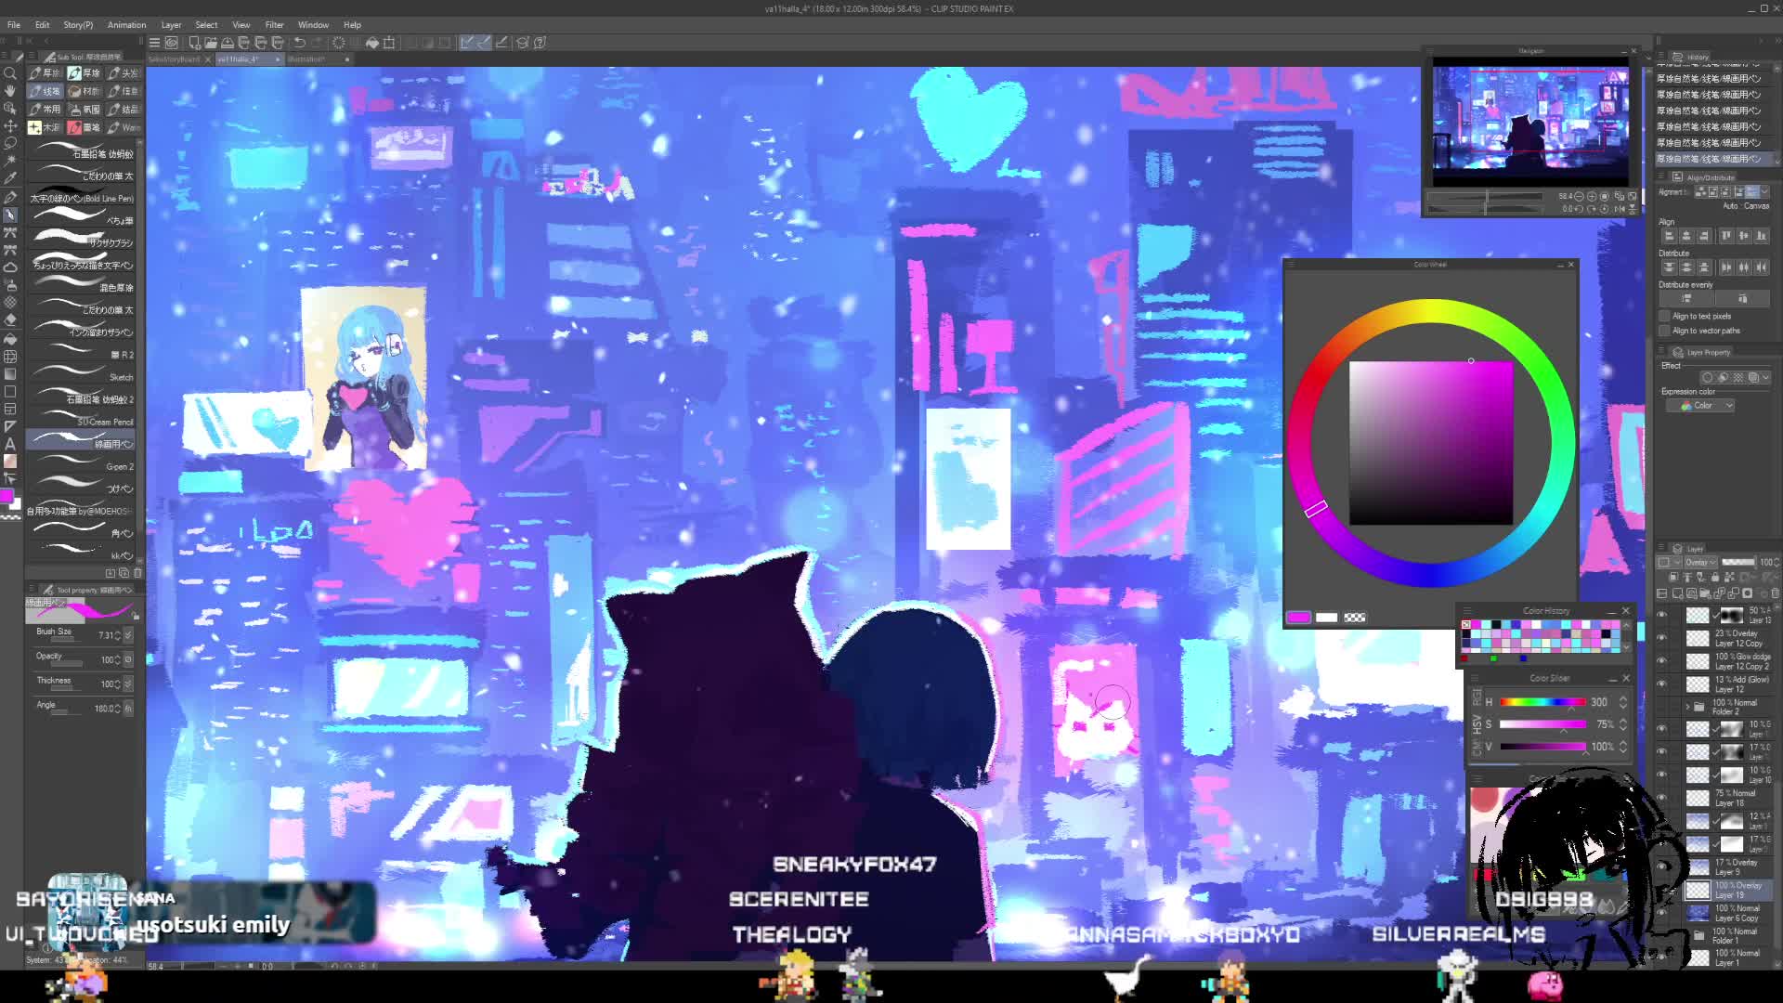Click the Delete layer trash icon
This screenshot has height=1003, width=1783.
pyautogui.click(x=1776, y=593)
